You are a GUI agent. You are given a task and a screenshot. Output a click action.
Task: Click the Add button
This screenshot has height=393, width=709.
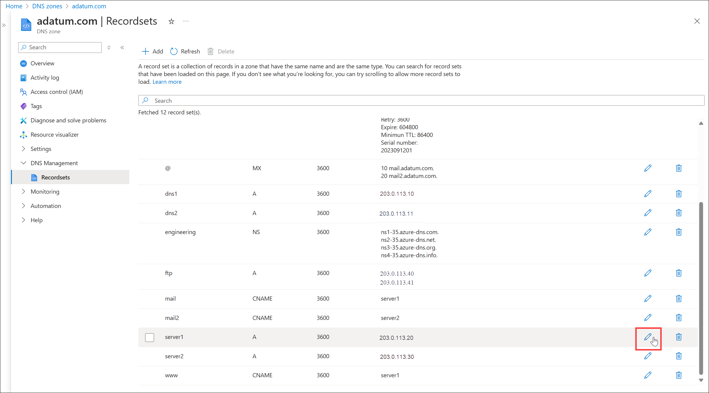pyautogui.click(x=153, y=51)
